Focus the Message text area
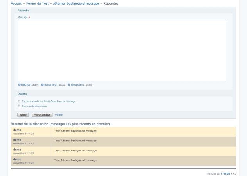Viewport: 247px width, 176px height. (x=122, y=50)
